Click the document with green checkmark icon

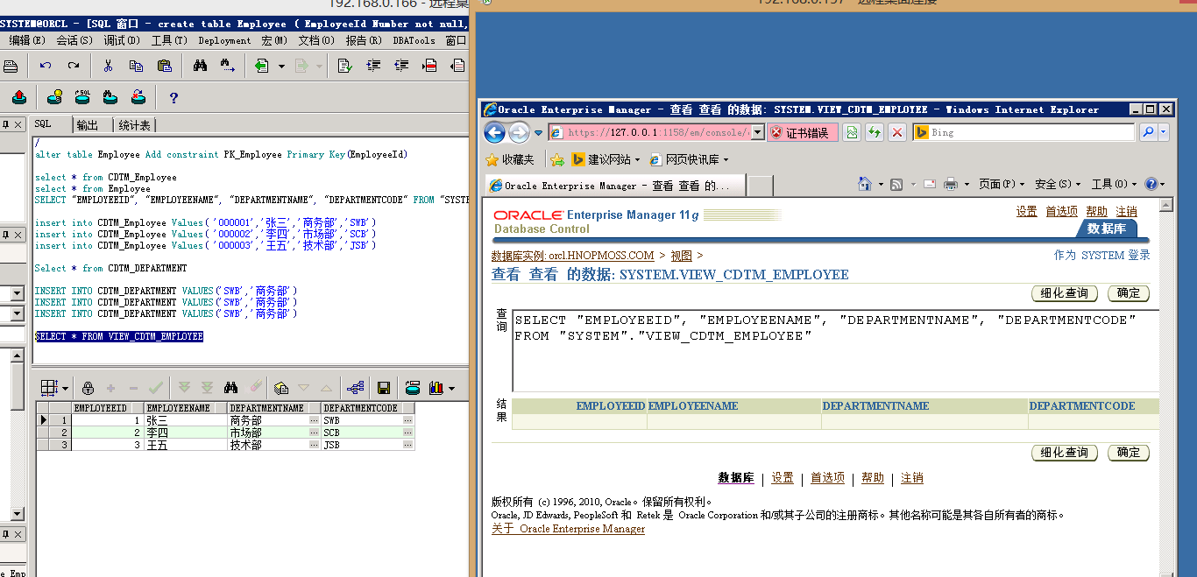[x=345, y=66]
